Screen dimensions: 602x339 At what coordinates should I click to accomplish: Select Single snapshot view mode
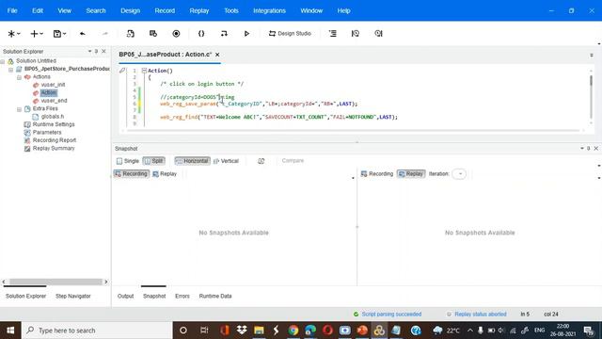(128, 161)
